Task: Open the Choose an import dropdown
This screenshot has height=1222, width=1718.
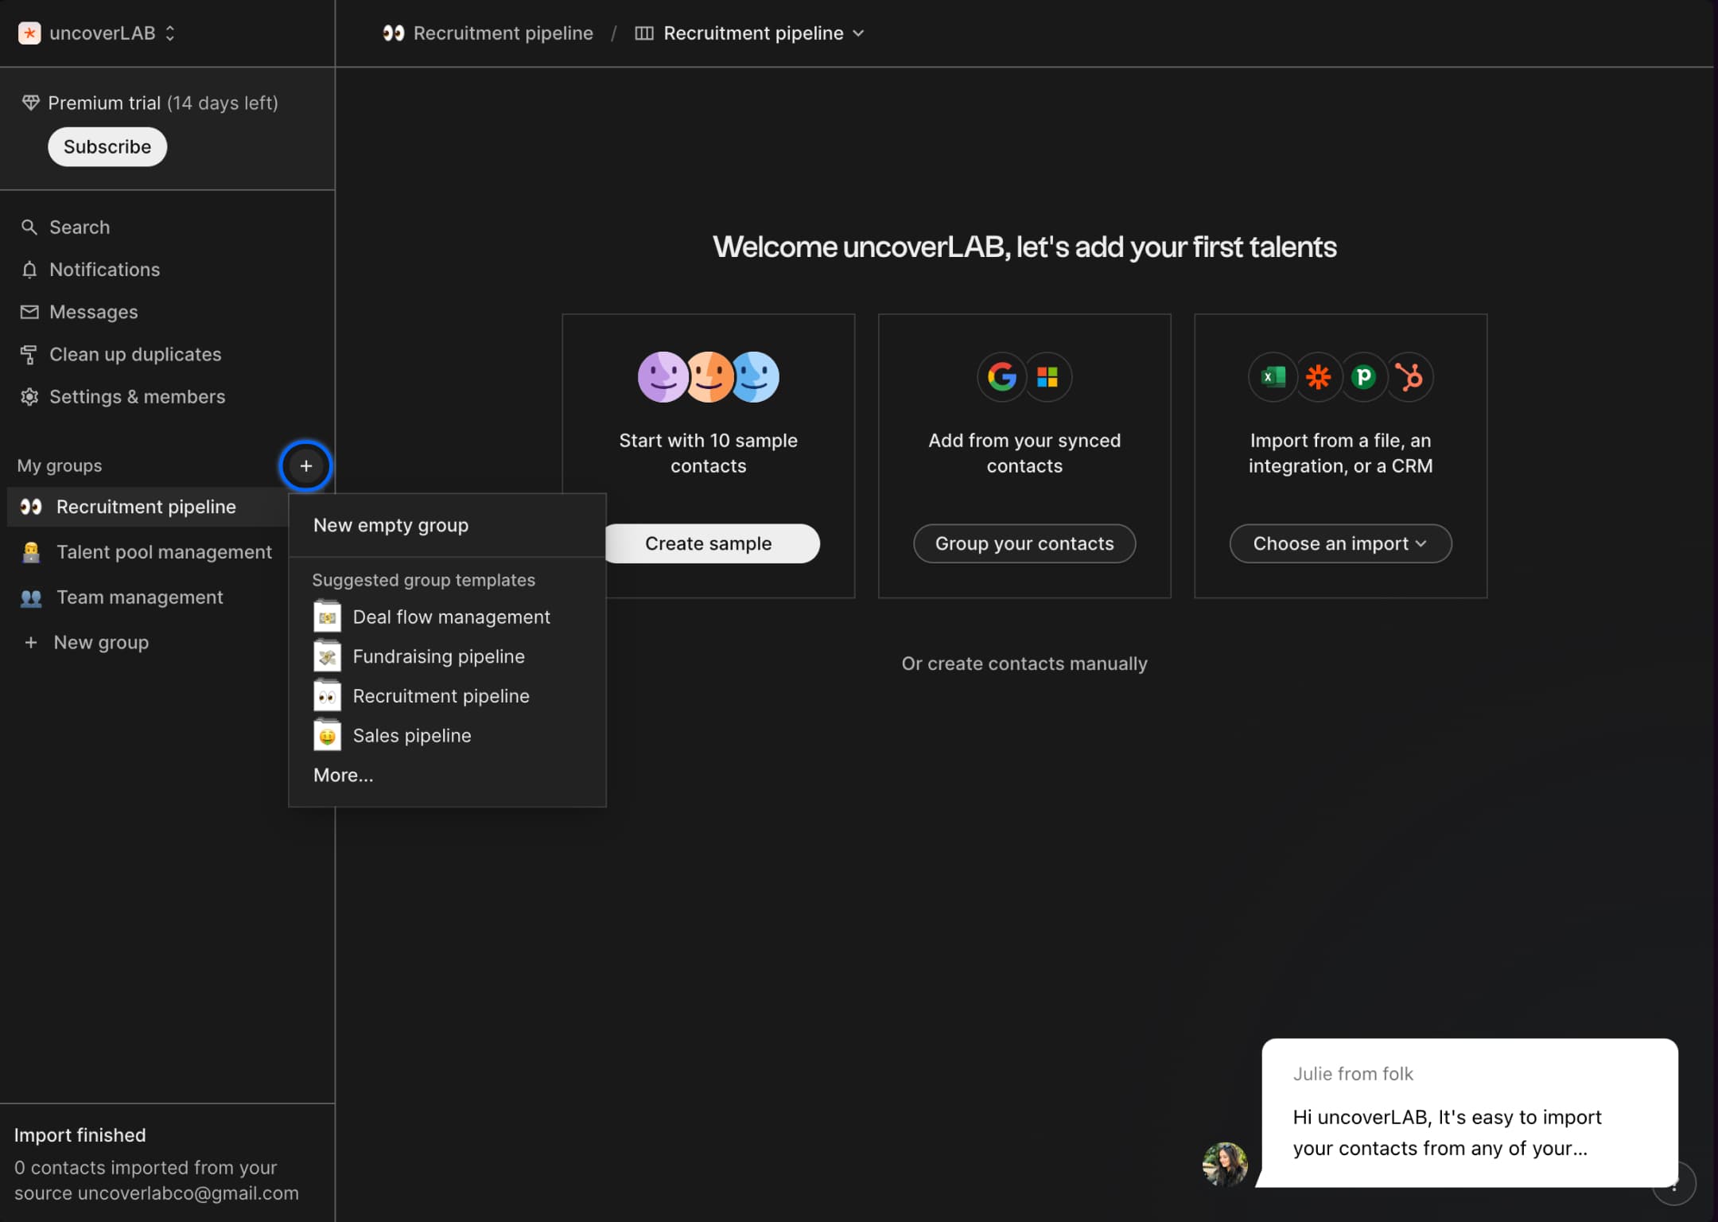Action: [1340, 543]
